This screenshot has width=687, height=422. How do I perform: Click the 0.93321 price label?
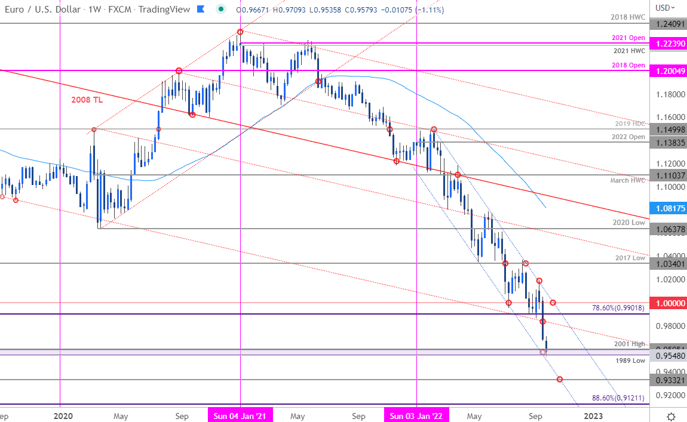668,380
